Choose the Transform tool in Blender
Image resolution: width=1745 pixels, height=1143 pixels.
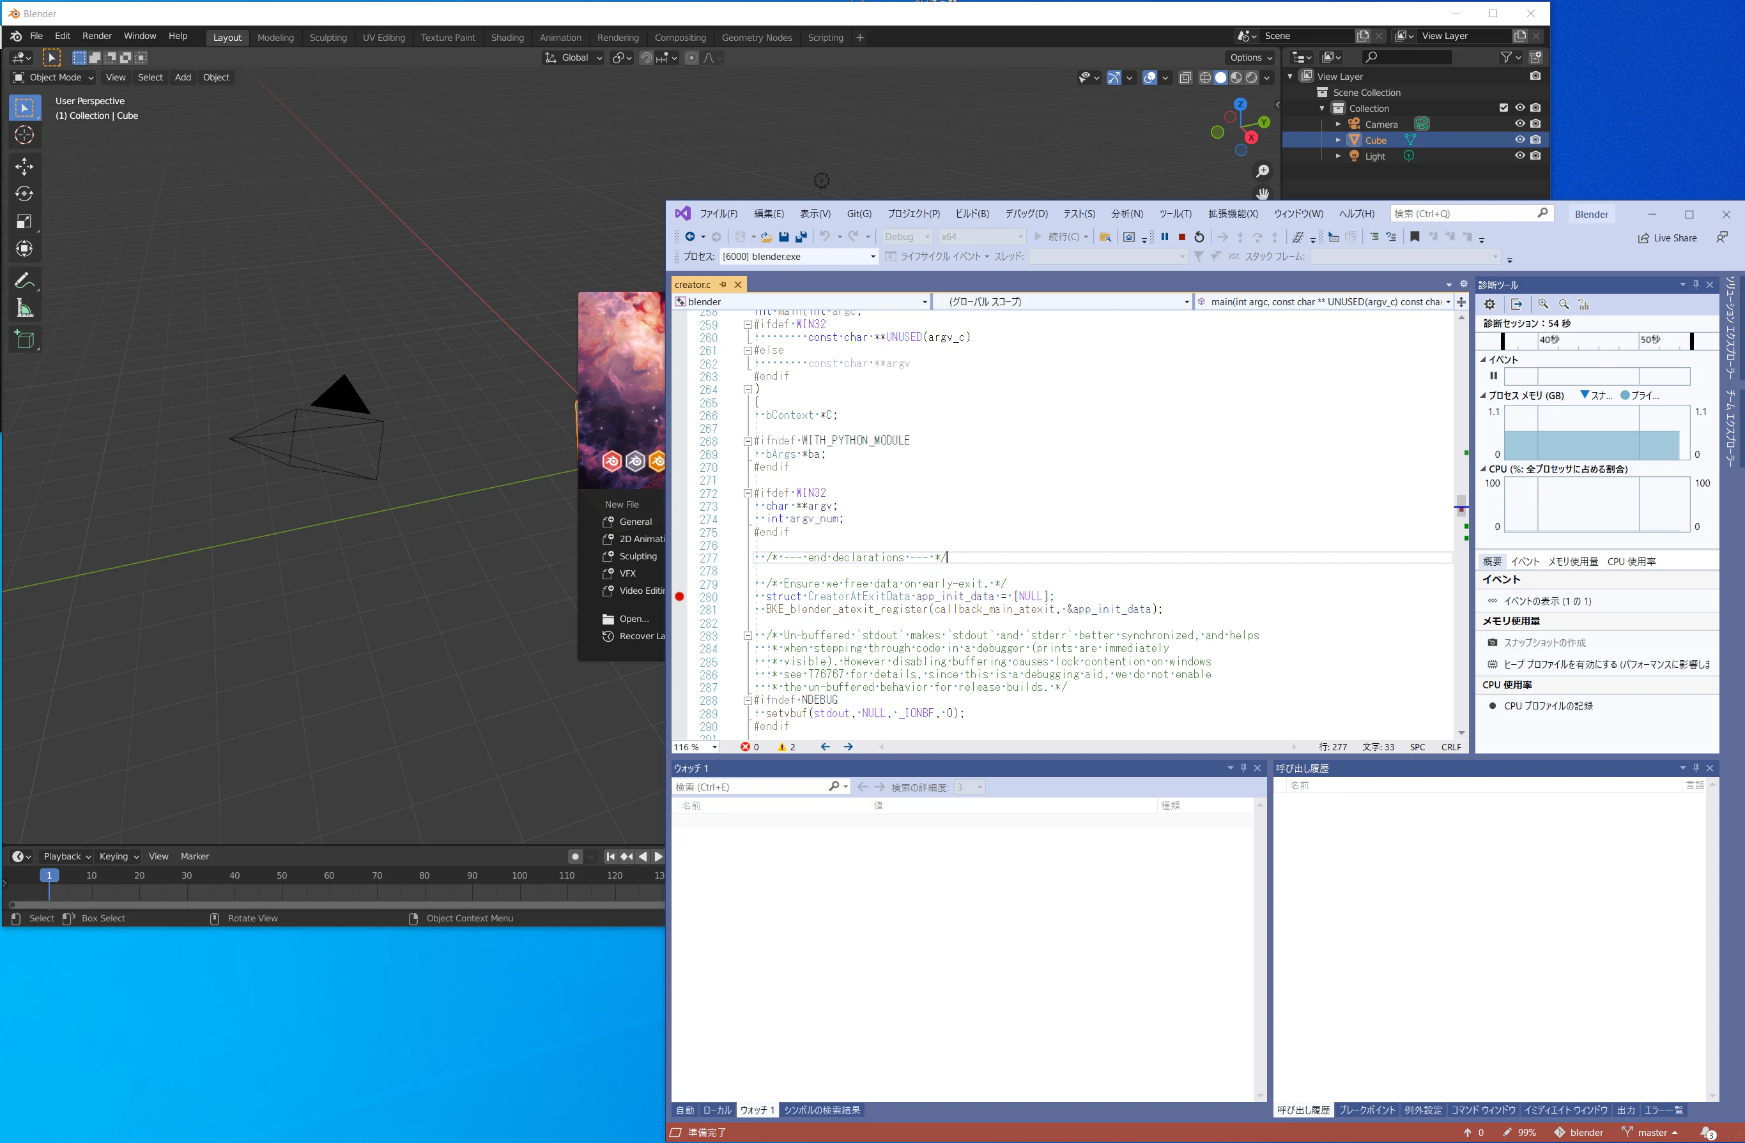click(x=24, y=249)
